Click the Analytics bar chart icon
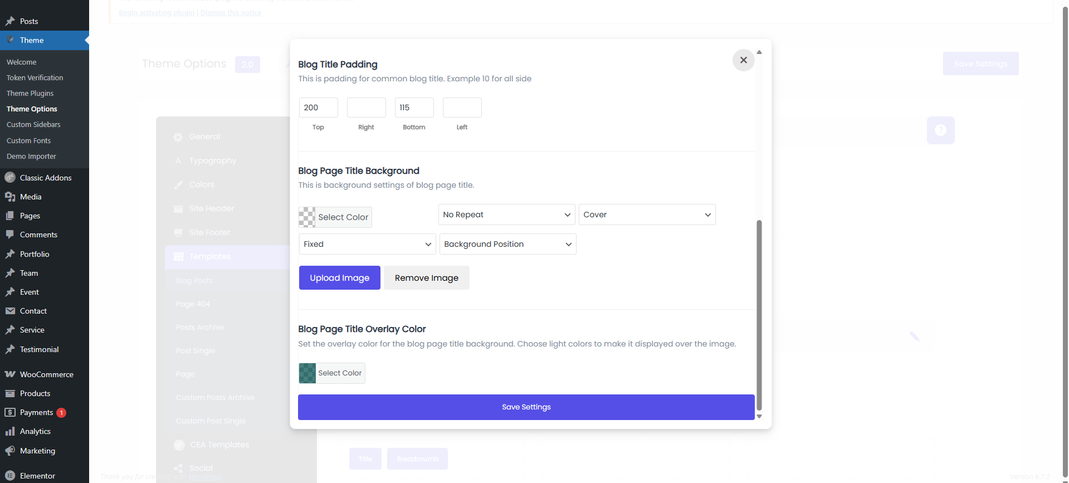Screen dimensions: 1069x483 10,431
